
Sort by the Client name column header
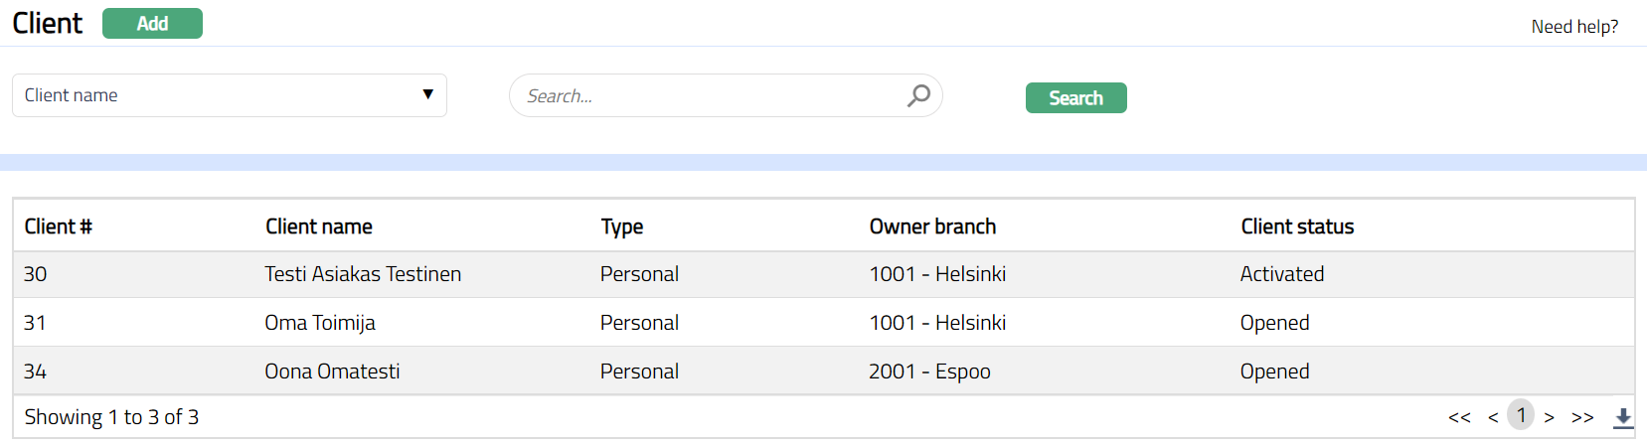tap(319, 226)
